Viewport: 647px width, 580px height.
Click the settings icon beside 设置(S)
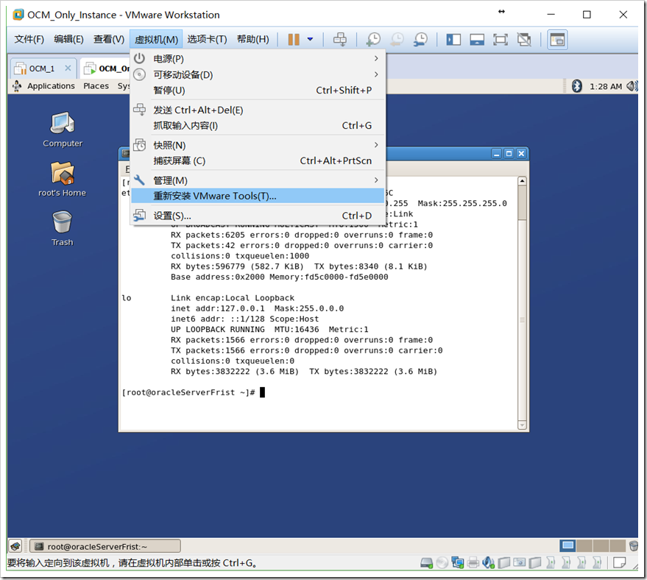click(139, 215)
